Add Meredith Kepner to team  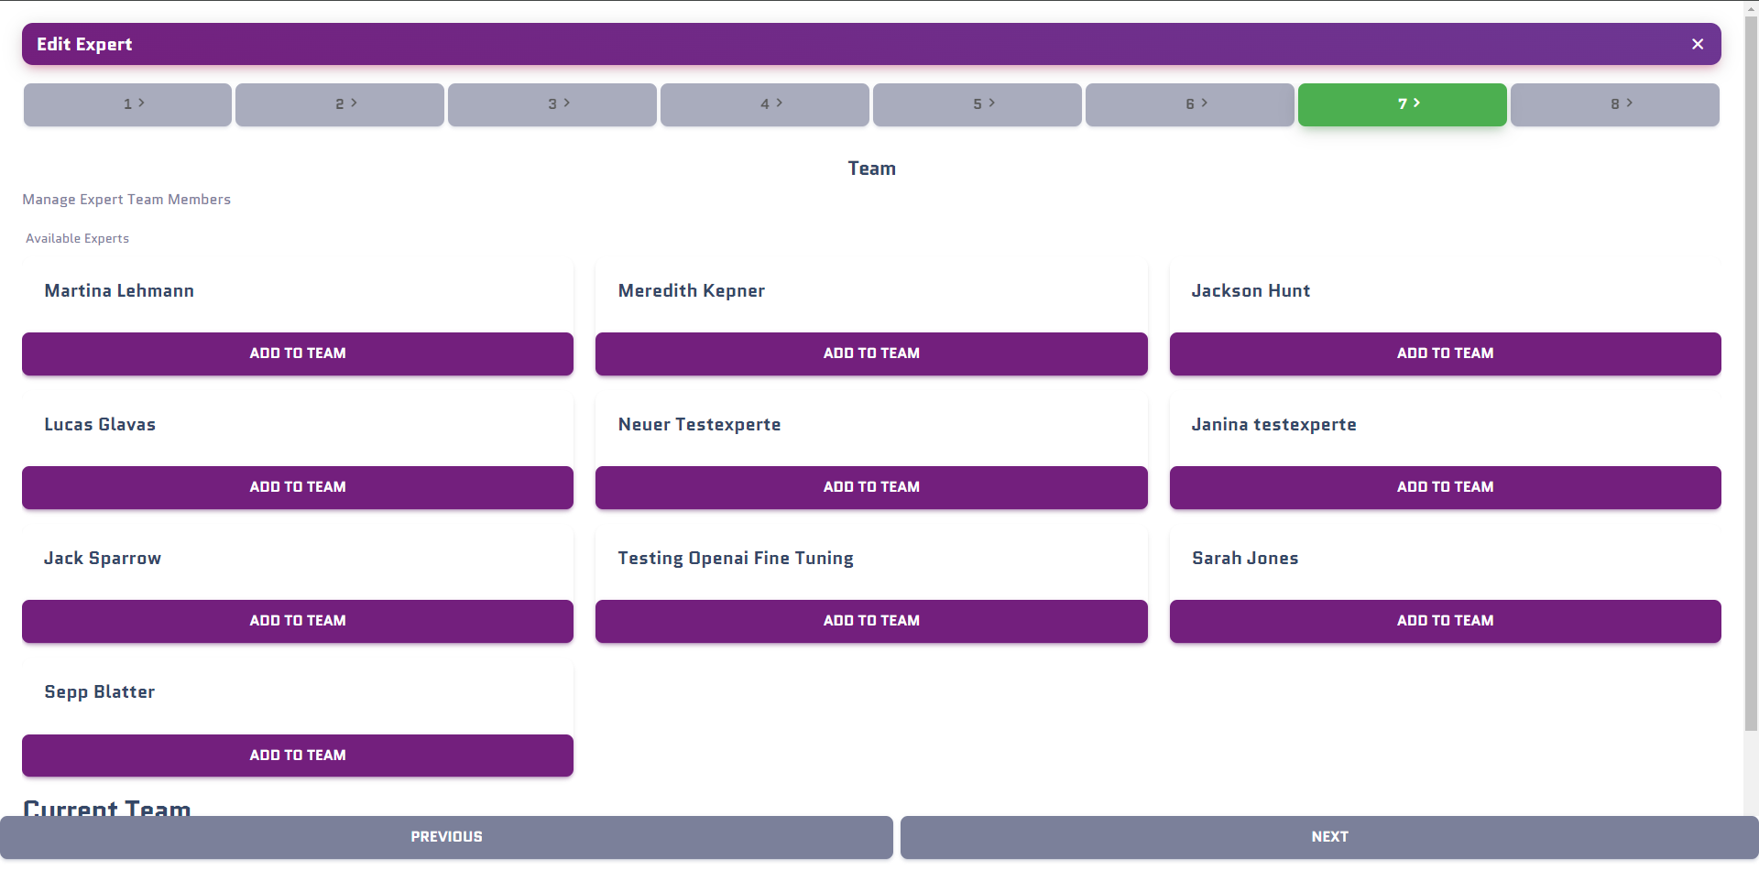pos(871,353)
